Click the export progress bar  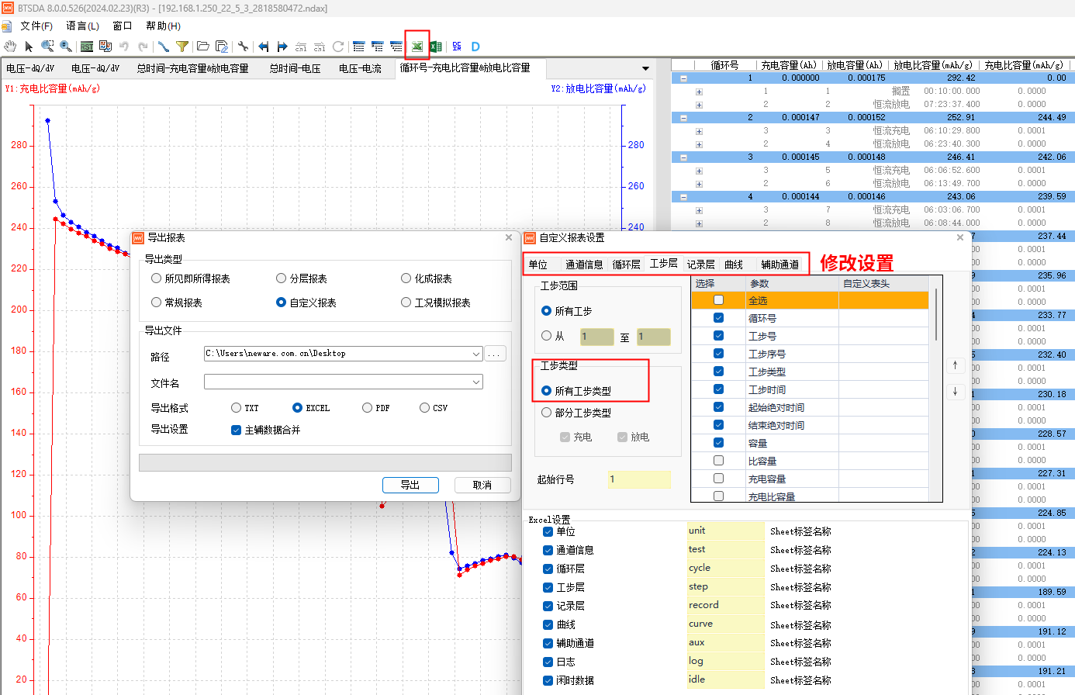(325, 463)
